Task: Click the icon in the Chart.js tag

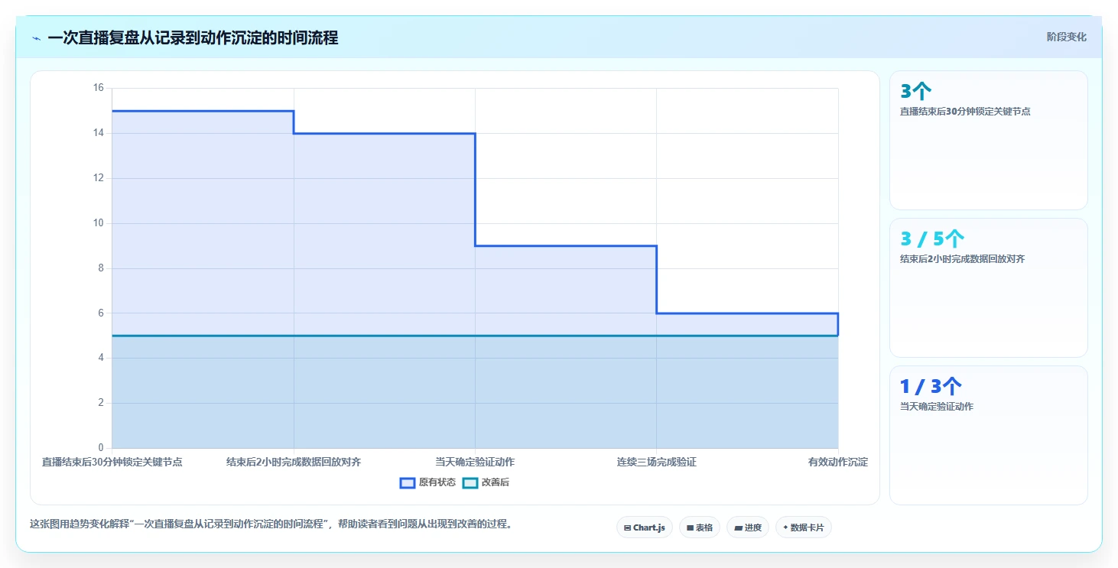Action: click(628, 528)
